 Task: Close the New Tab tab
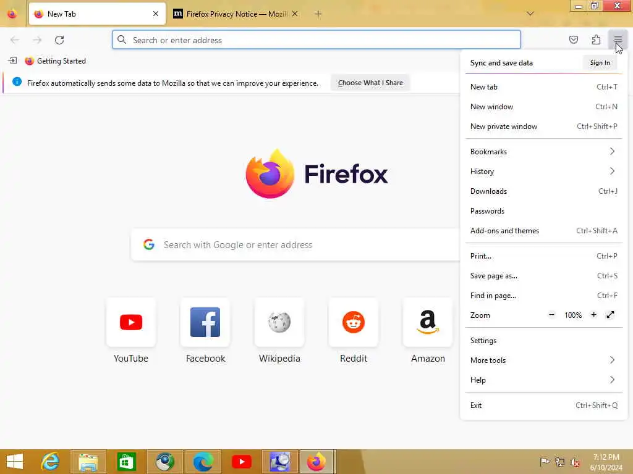(x=156, y=14)
